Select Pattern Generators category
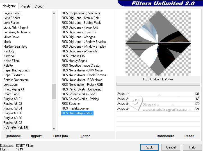 point(16,80)
